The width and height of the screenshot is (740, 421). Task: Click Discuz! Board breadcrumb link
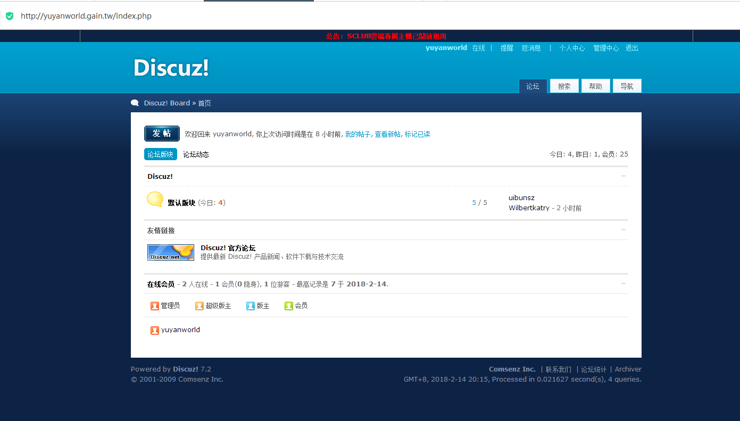coord(167,103)
